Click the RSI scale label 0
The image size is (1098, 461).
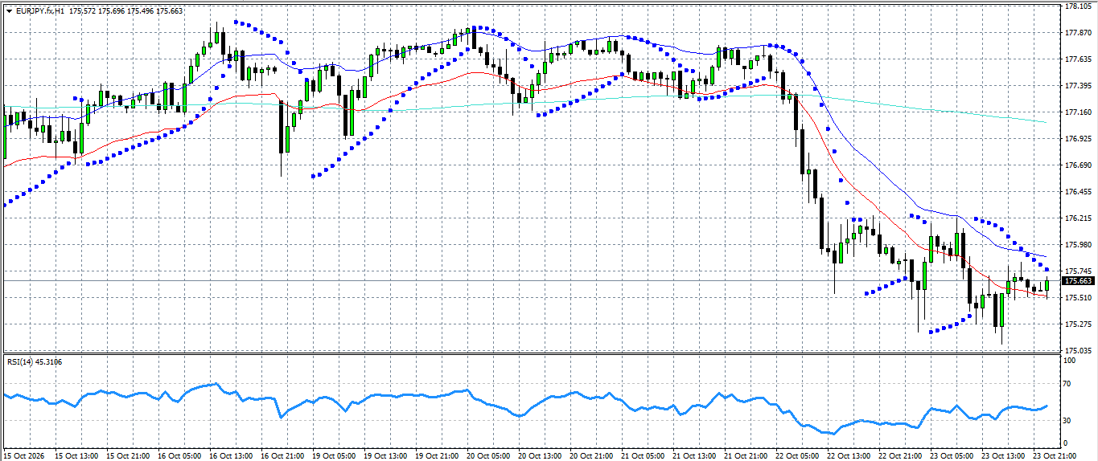pos(1066,443)
